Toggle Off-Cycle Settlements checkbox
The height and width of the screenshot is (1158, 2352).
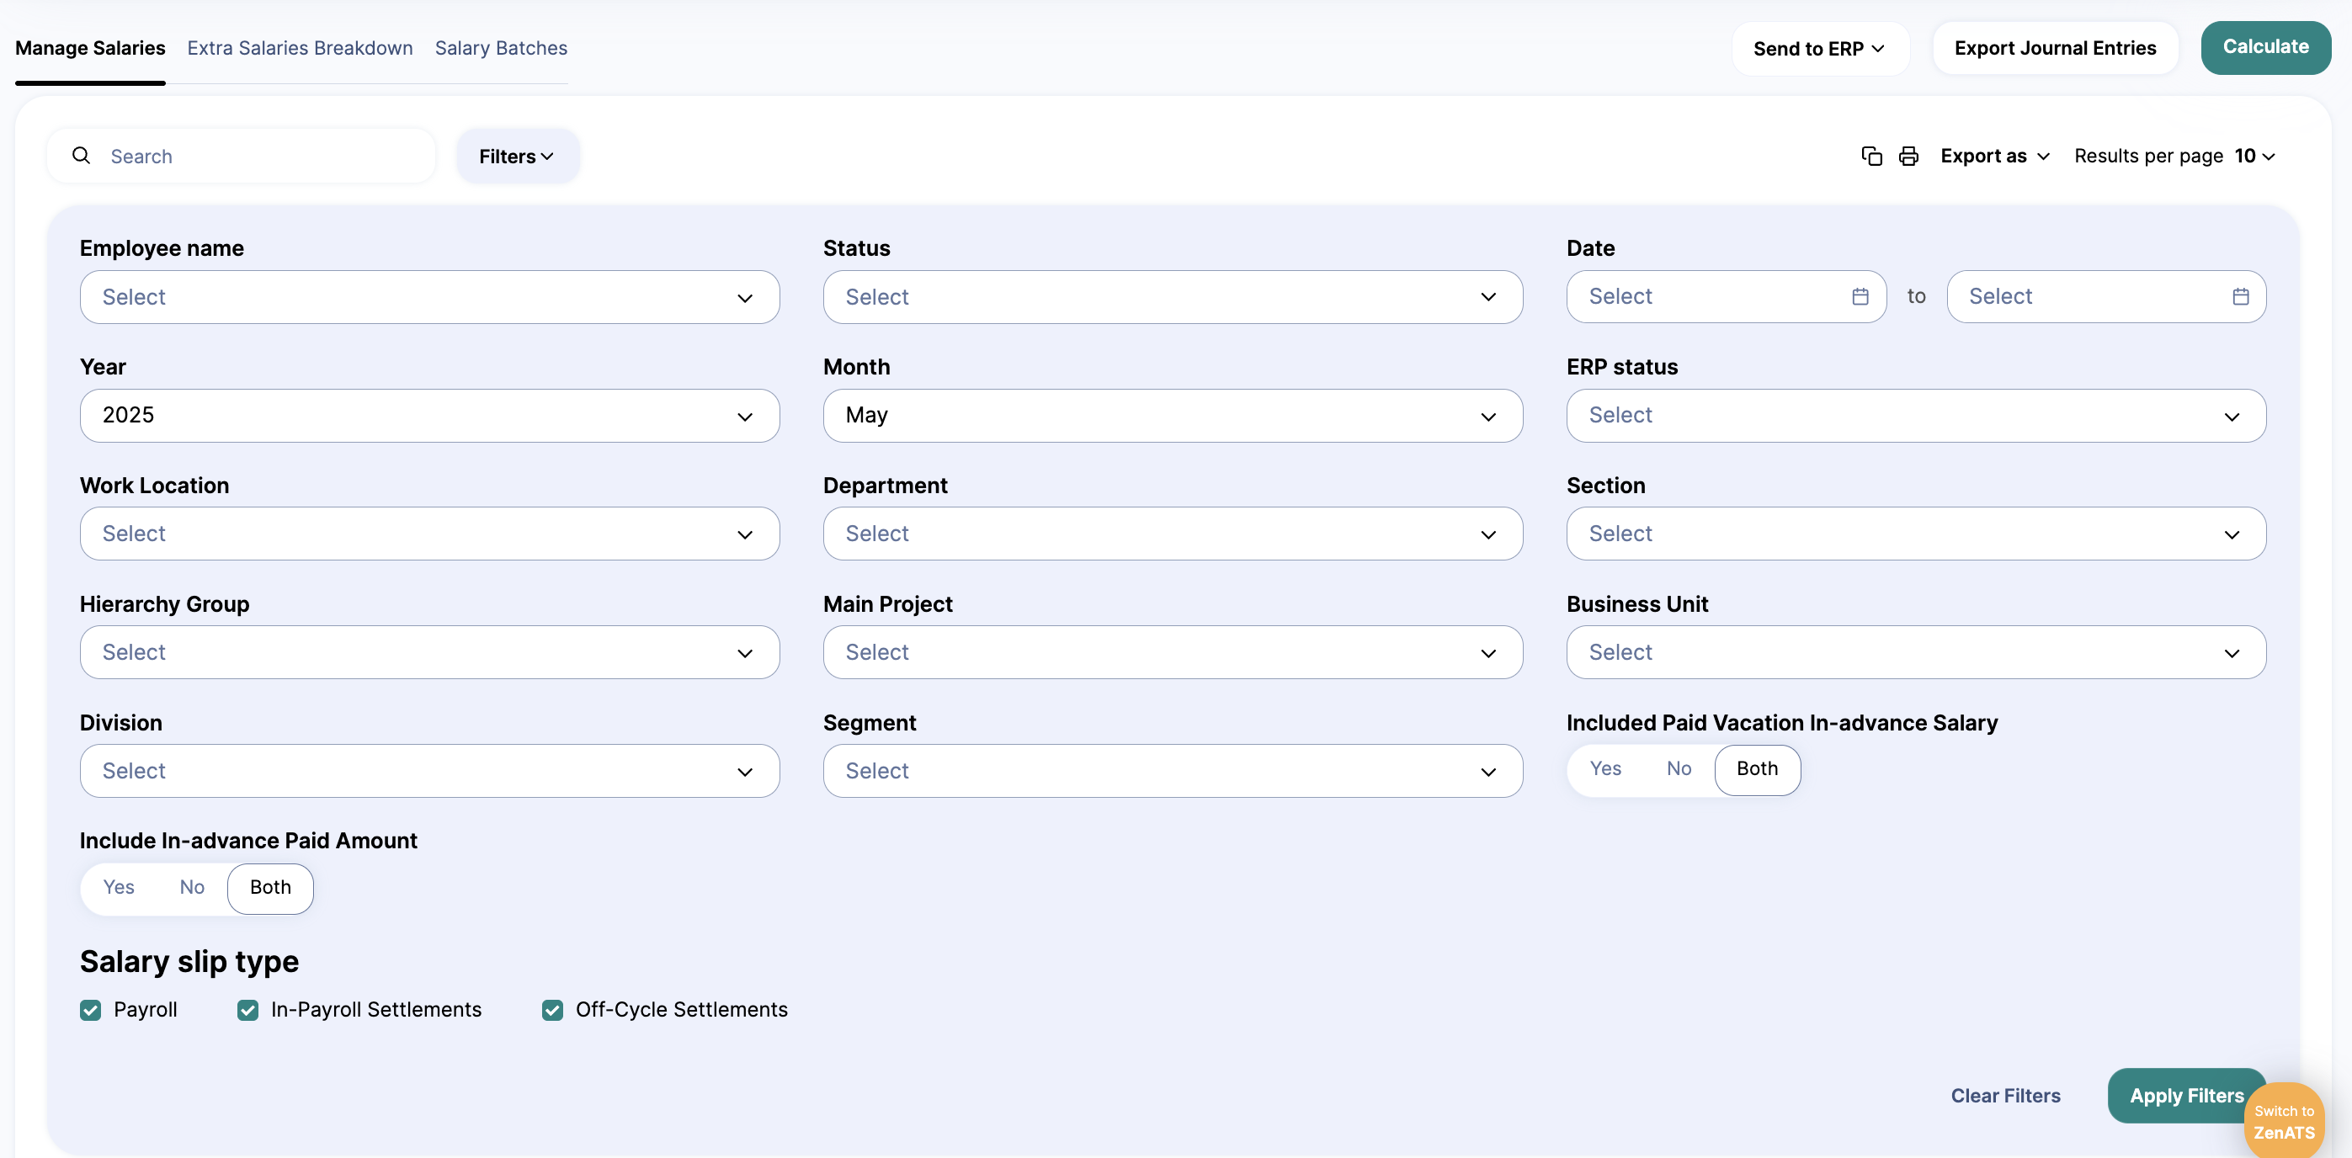pos(552,1009)
